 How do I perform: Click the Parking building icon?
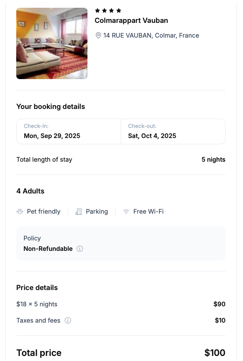79,211
